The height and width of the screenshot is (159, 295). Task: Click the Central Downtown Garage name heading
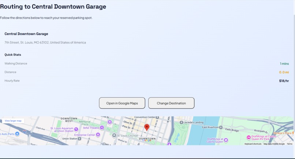tap(26, 34)
